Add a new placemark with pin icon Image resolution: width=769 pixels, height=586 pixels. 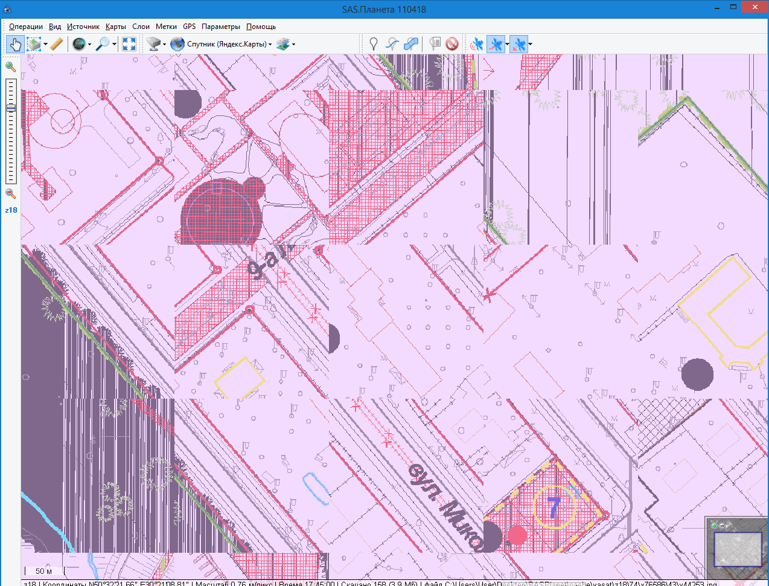click(374, 44)
